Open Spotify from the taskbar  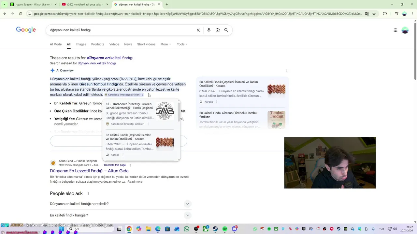pyautogui.click(x=224, y=229)
